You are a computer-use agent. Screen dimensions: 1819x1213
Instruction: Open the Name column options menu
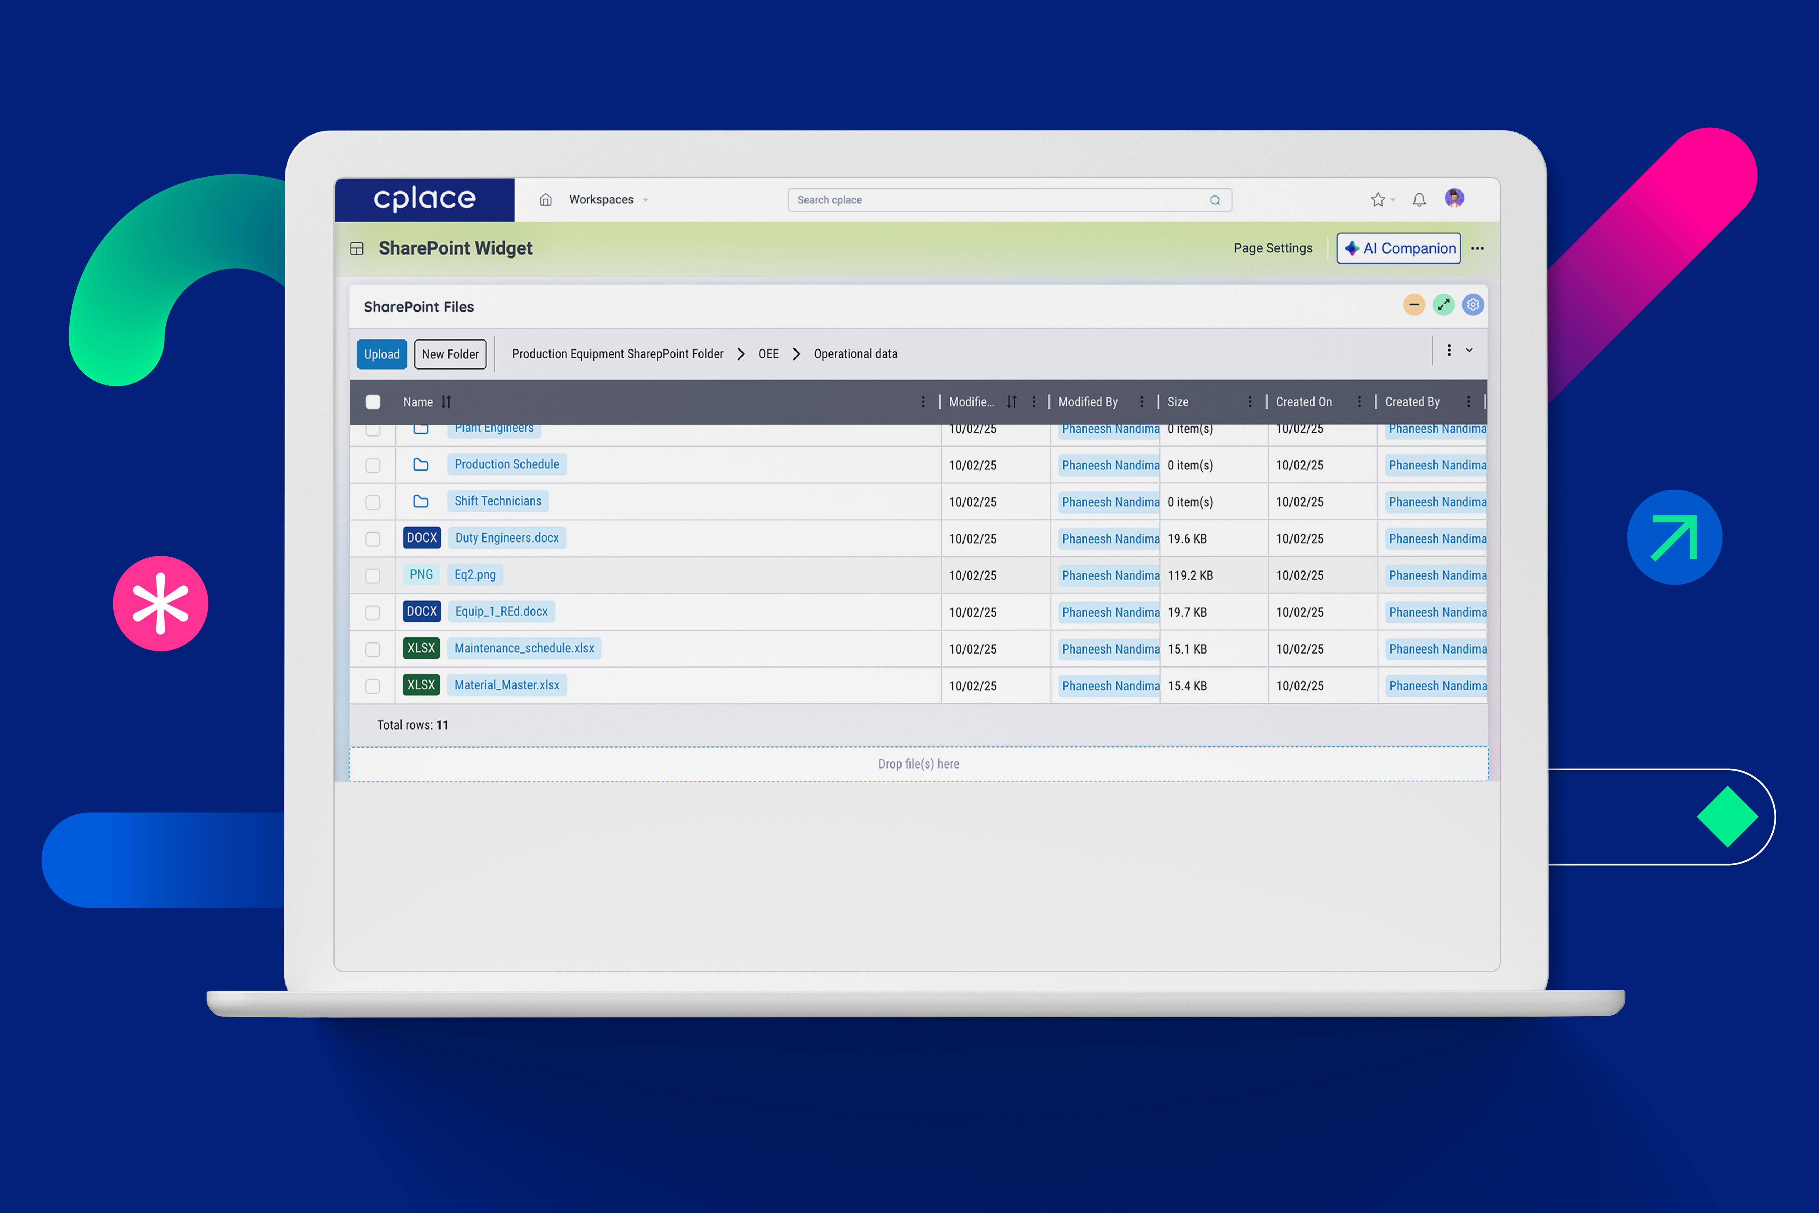923,402
